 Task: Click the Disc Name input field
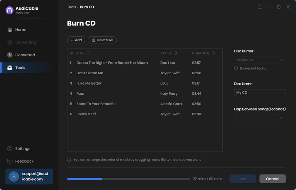260,93
